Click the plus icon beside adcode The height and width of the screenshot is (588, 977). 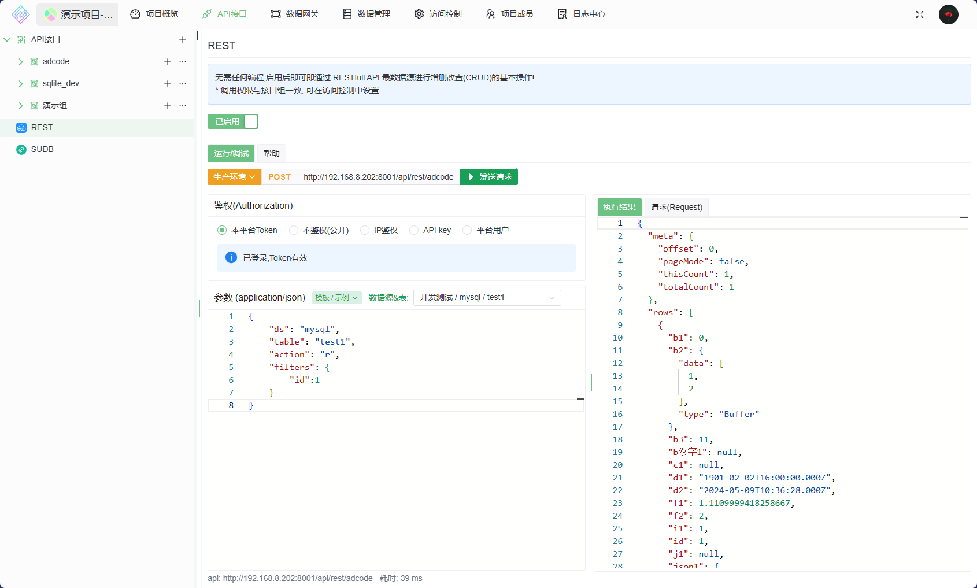pos(168,62)
